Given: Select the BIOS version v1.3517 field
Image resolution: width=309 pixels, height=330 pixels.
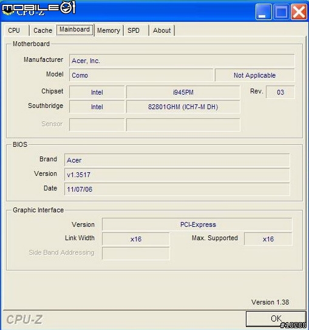Looking at the screenshot, I should (x=177, y=175).
